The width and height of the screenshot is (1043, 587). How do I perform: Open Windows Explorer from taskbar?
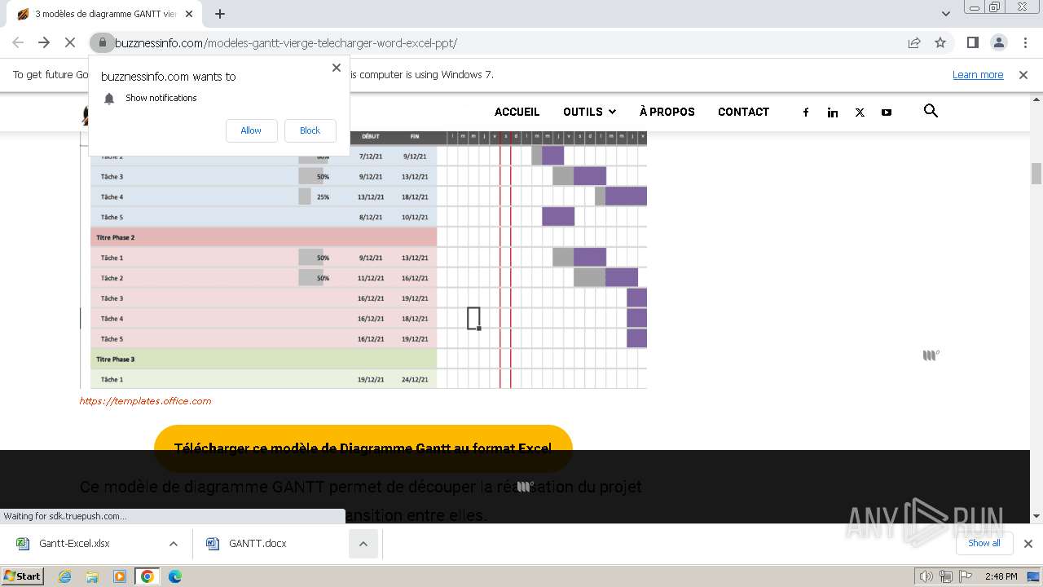pyautogui.click(x=92, y=576)
